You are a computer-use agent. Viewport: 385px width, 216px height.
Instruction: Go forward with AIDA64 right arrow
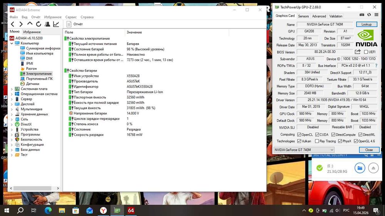21,24
